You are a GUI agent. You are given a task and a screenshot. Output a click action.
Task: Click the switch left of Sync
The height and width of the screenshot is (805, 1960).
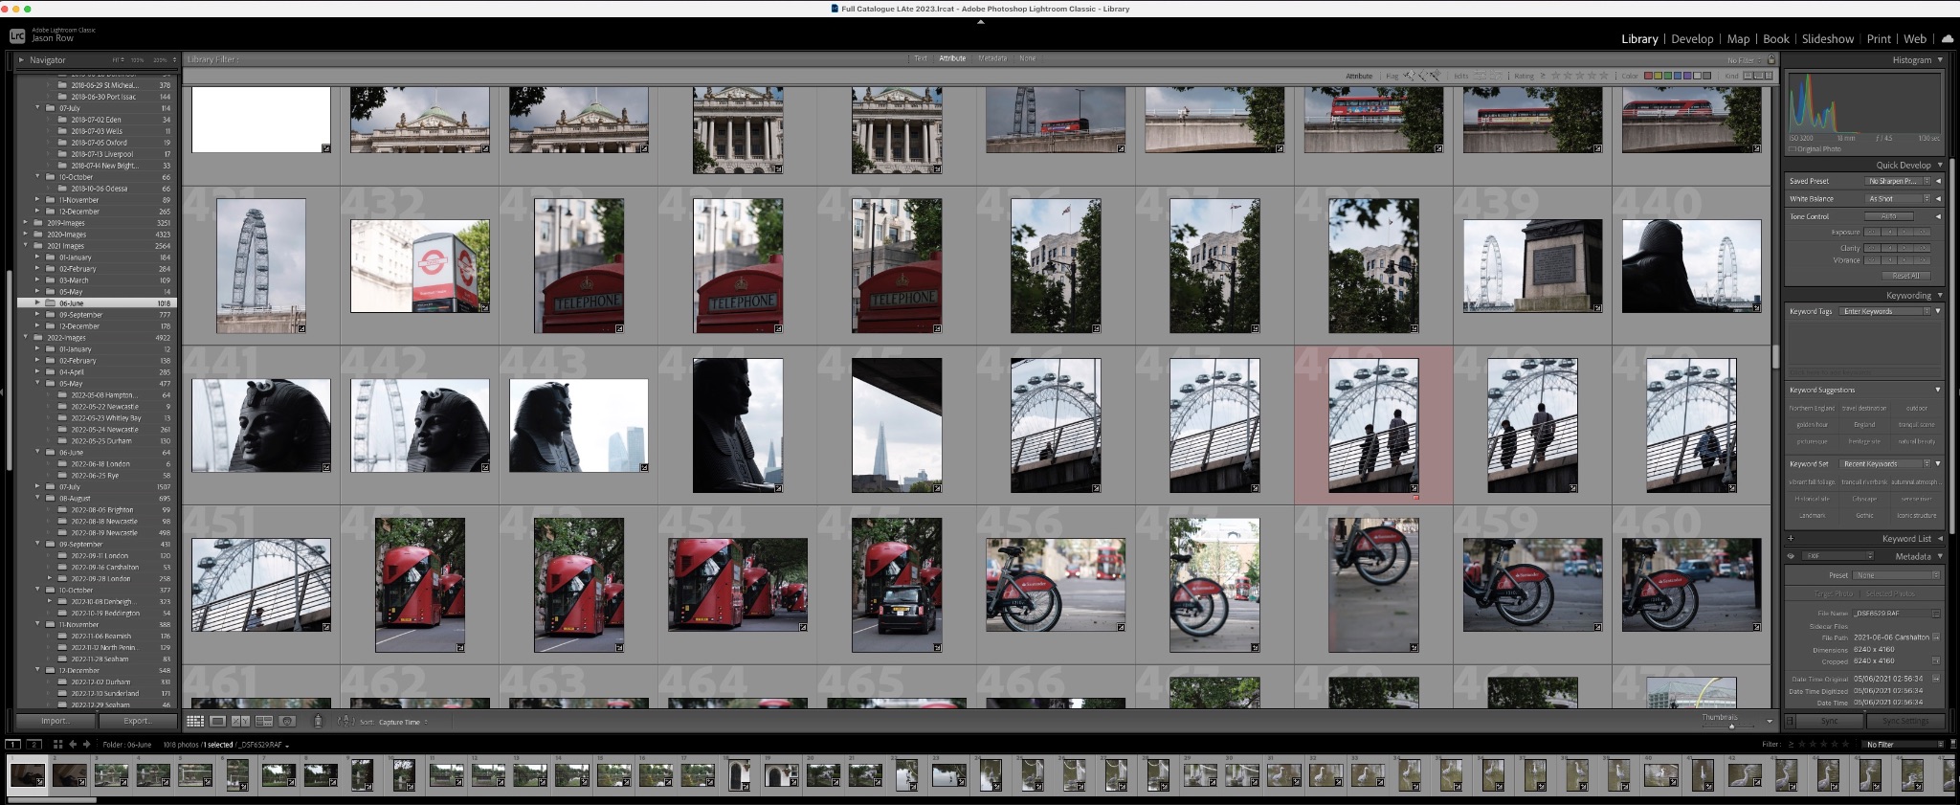coord(1790,721)
